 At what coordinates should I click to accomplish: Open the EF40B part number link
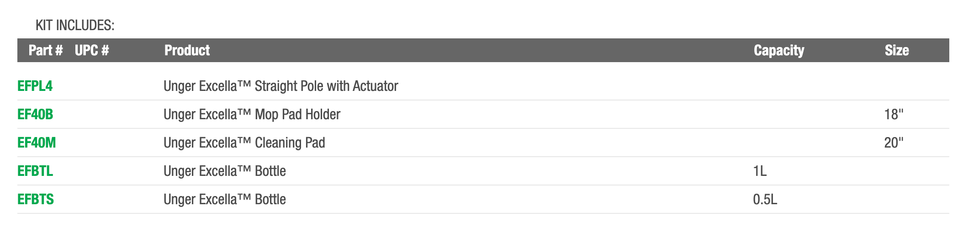[x=35, y=114]
